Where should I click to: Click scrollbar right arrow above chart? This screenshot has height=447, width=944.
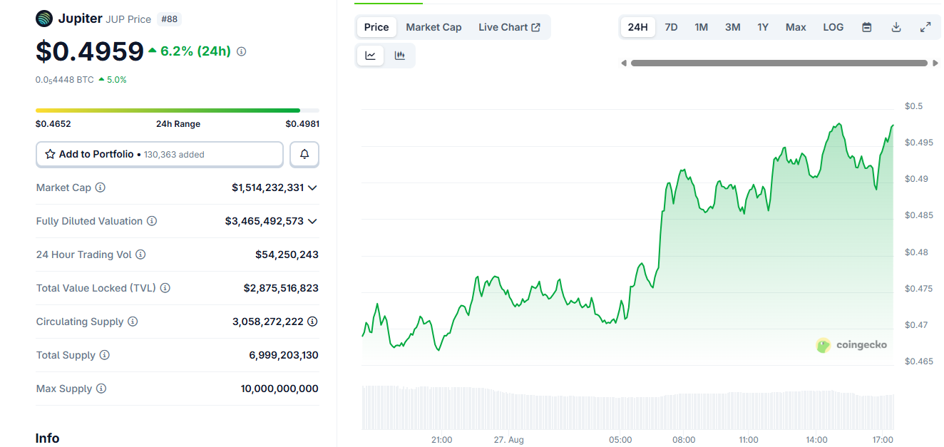click(x=935, y=63)
